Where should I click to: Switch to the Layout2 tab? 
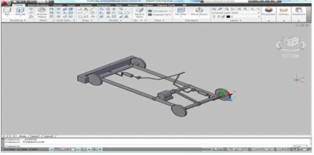pos(48,136)
